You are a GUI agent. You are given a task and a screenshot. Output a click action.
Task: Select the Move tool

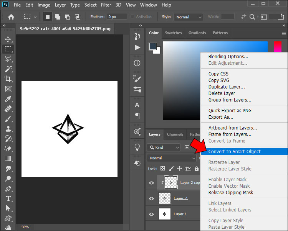(8, 39)
